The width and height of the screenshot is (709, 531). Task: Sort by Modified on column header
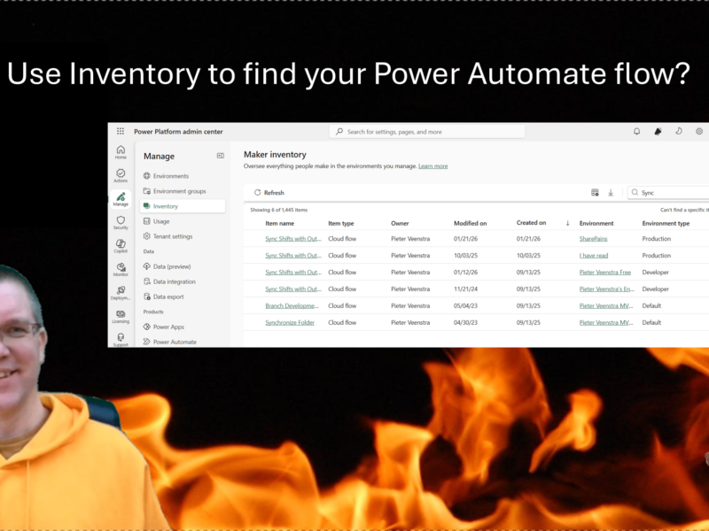point(471,223)
